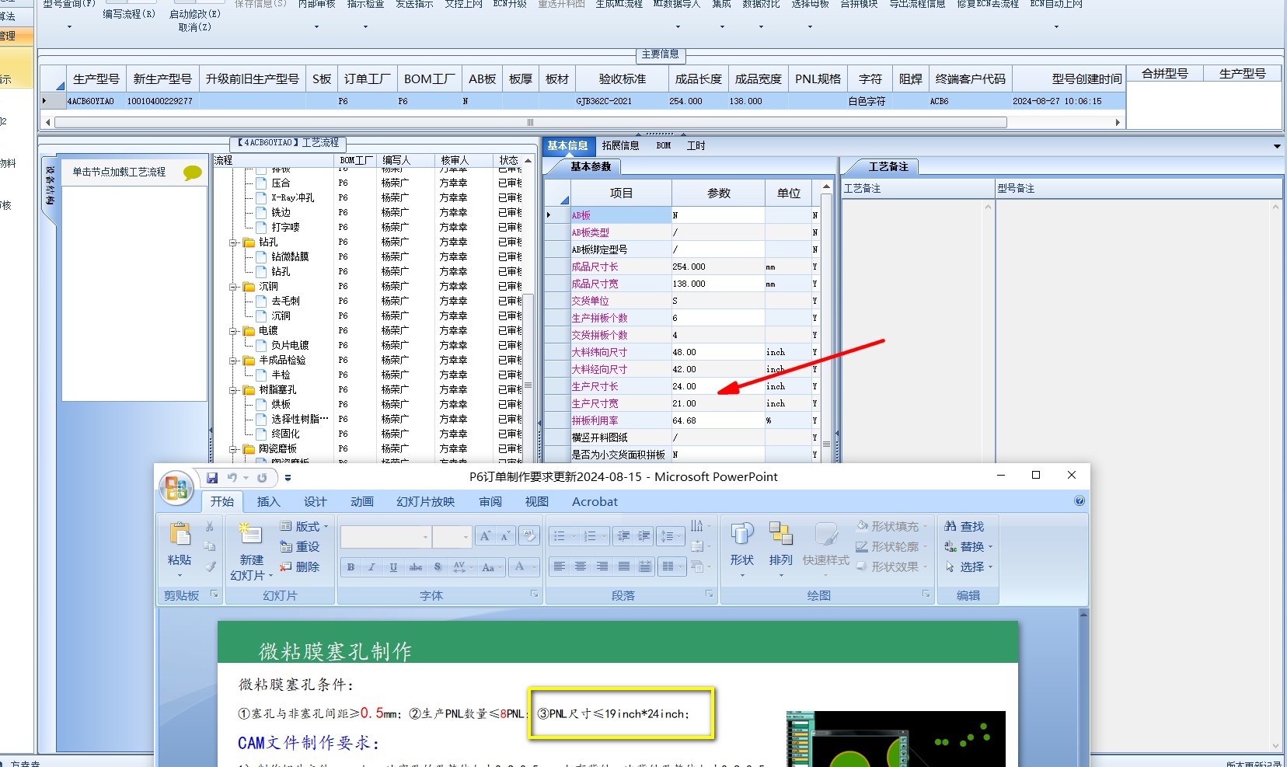Increase font size with the grow-font icon
Viewport: 1287px width, 767px height.
tap(485, 536)
